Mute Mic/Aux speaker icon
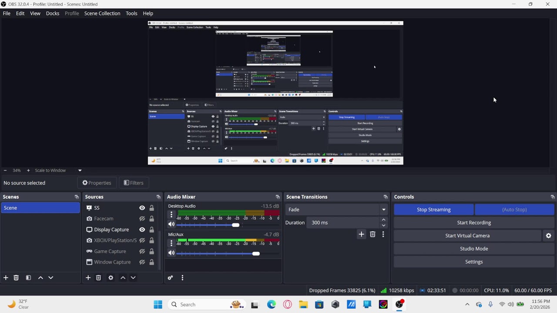 171,253
